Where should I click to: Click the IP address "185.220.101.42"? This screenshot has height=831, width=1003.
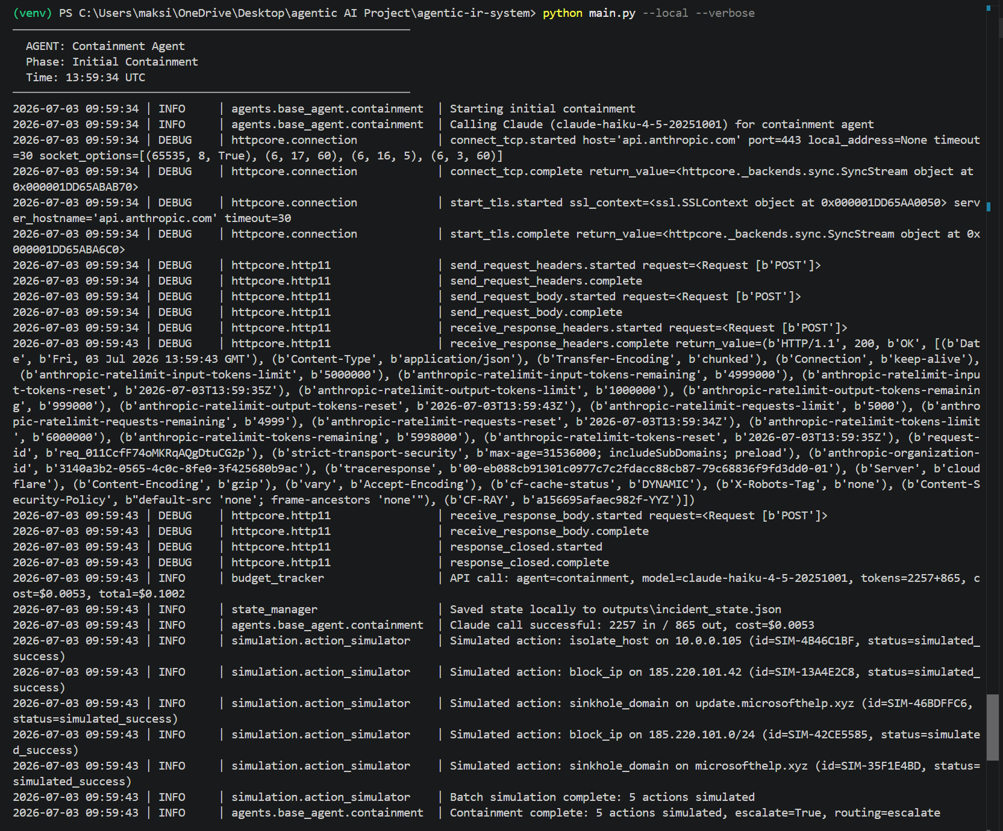[x=695, y=672]
